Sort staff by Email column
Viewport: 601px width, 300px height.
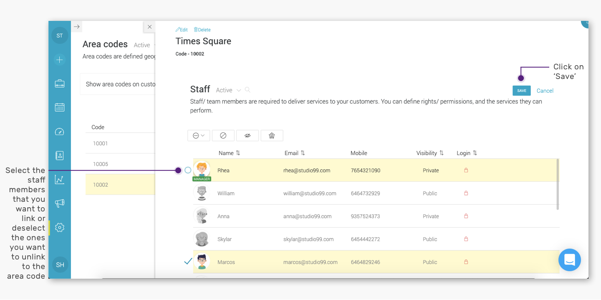[295, 153]
